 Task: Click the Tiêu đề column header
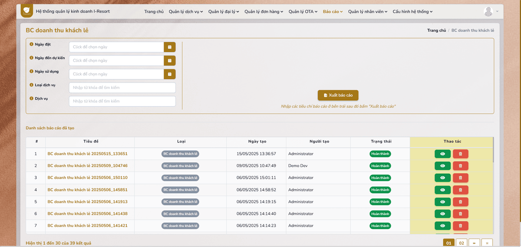tap(90, 142)
